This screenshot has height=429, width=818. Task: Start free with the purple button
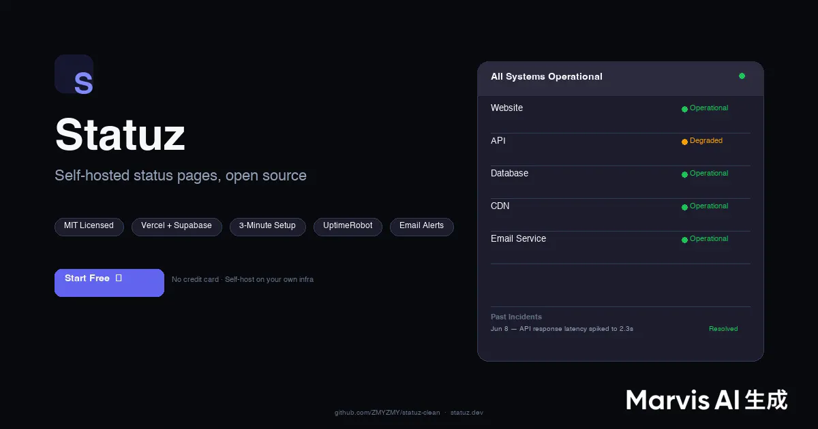pos(109,283)
